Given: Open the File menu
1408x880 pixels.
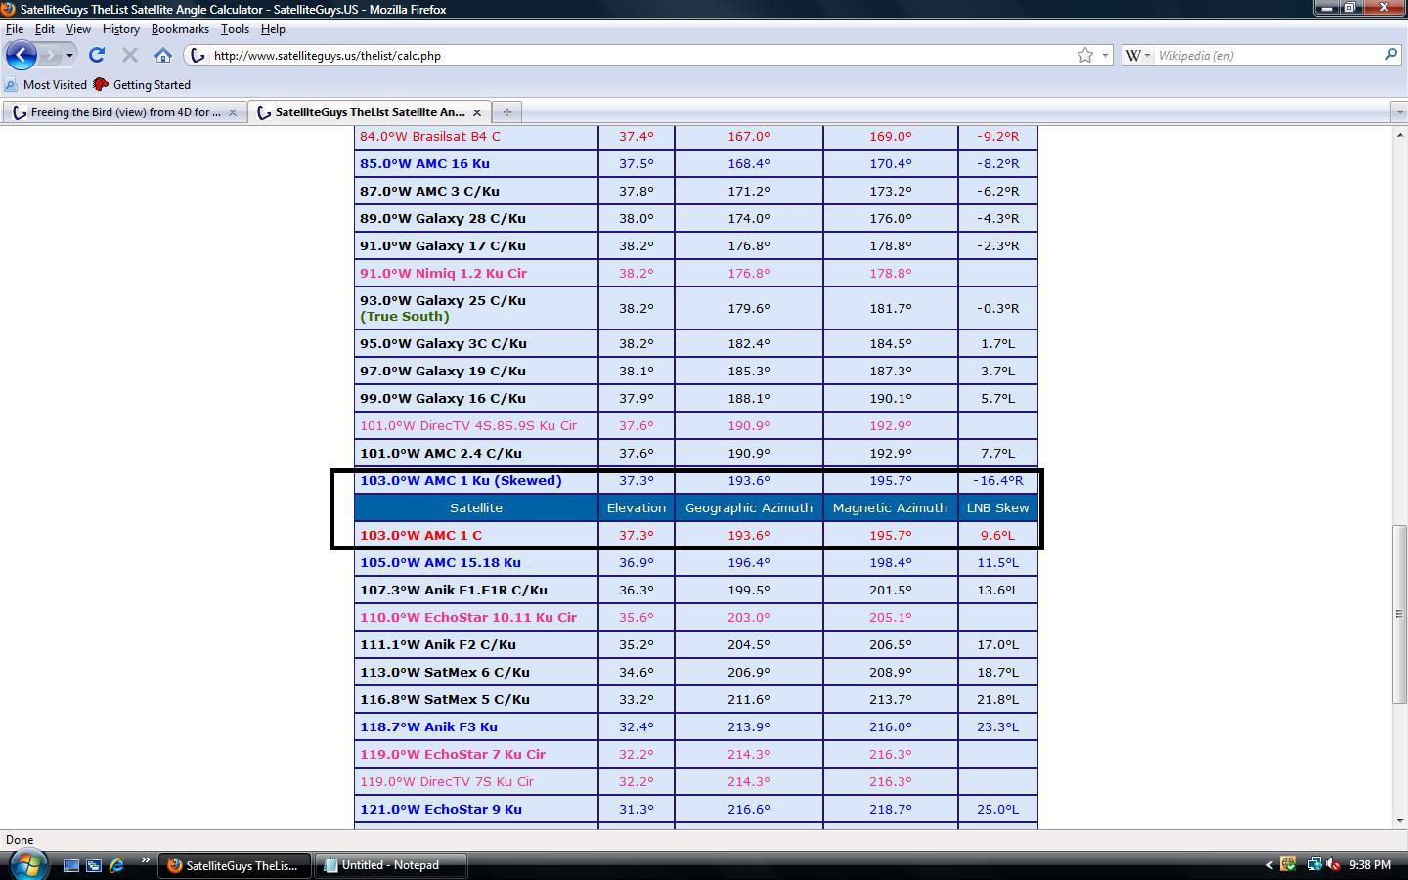Looking at the screenshot, I should click(15, 29).
